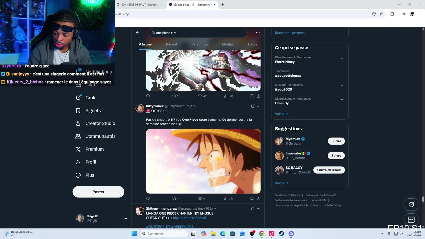This screenshot has width=425, height=239.
Task: Share the top manga image post
Action: [259, 96]
